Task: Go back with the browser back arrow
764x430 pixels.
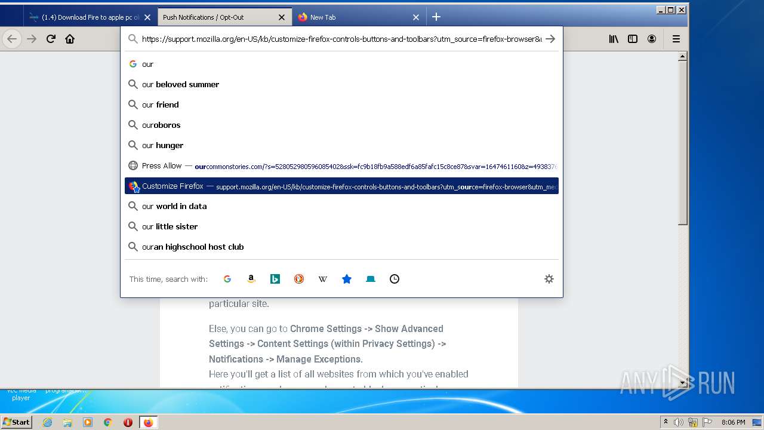Action: point(12,39)
